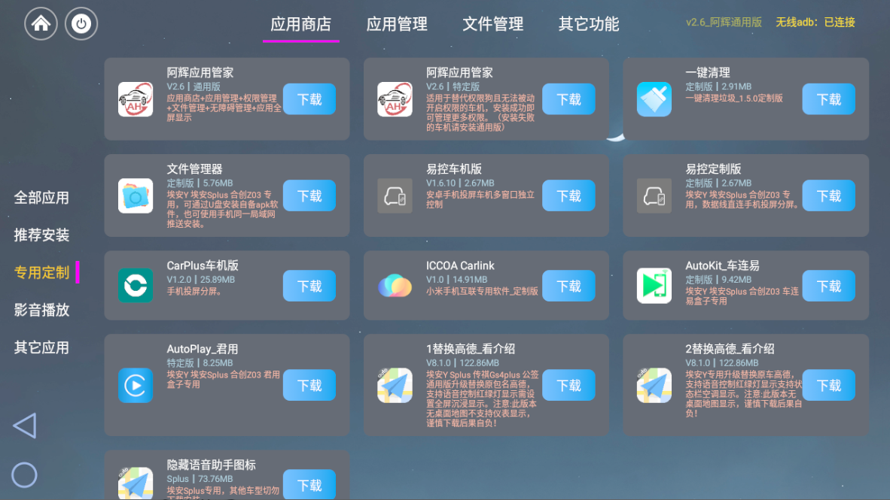890x500 pixels.
Task: Tap the circle home navigation icon
Action: click(x=24, y=475)
